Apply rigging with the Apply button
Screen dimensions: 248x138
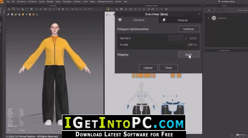(x=189, y=54)
